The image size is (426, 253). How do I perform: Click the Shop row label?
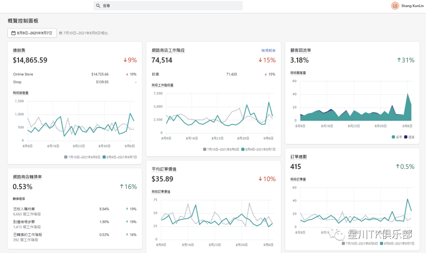coord(17,82)
